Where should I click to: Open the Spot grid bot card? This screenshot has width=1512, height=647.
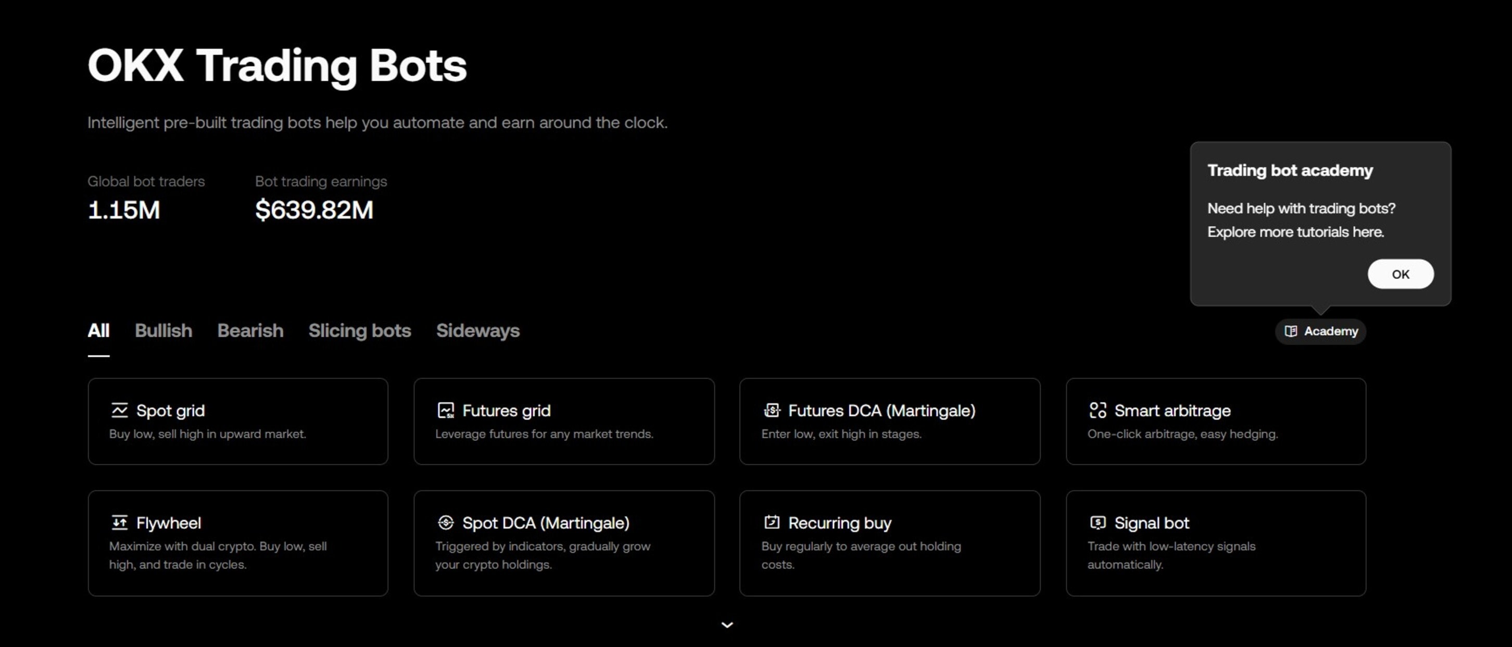237,421
